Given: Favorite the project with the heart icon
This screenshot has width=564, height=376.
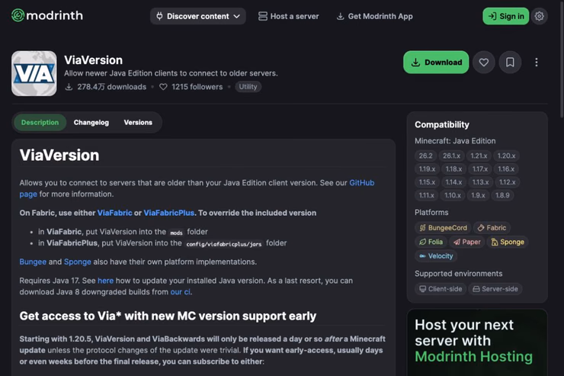Looking at the screenshot, I should (x=484, y=63).
